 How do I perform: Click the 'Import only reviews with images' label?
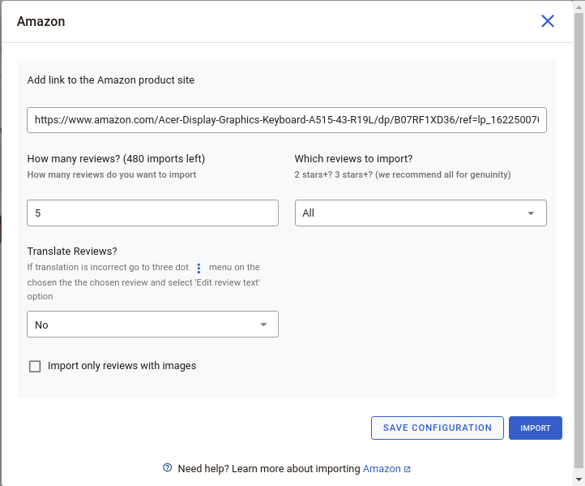122,366
